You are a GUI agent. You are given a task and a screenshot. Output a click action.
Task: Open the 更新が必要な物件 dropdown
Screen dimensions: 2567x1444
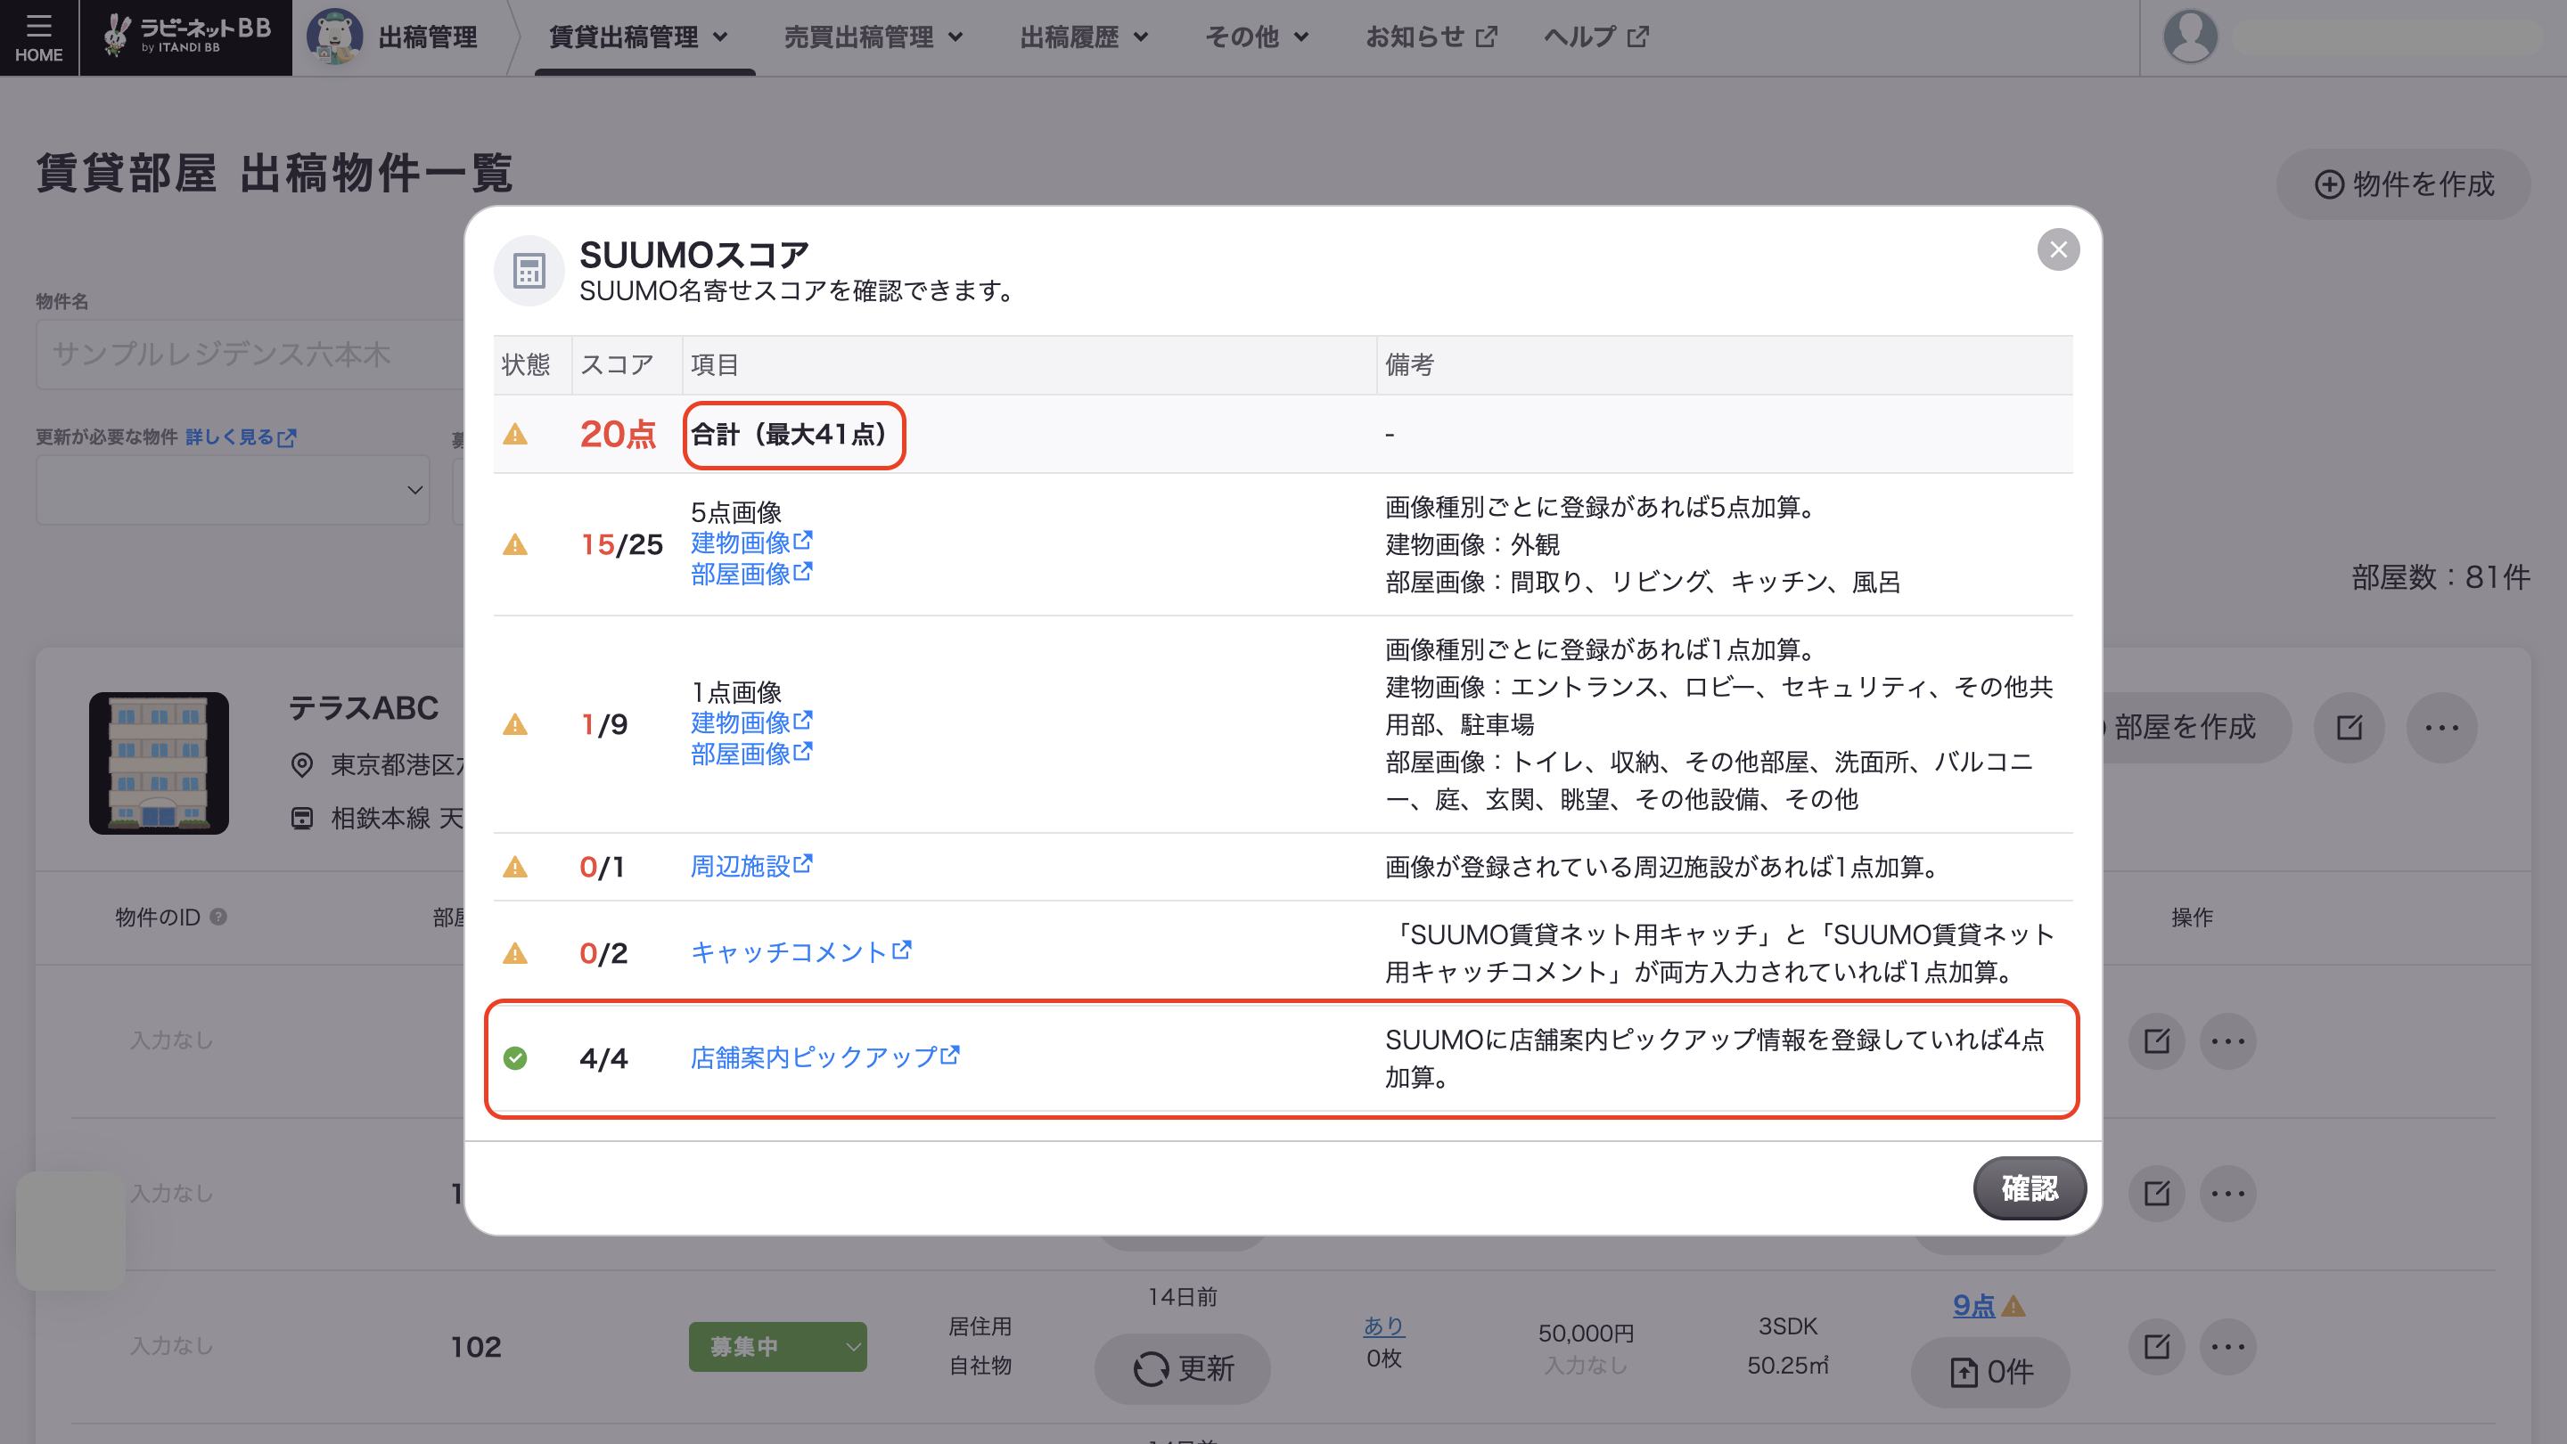[234, 490]
